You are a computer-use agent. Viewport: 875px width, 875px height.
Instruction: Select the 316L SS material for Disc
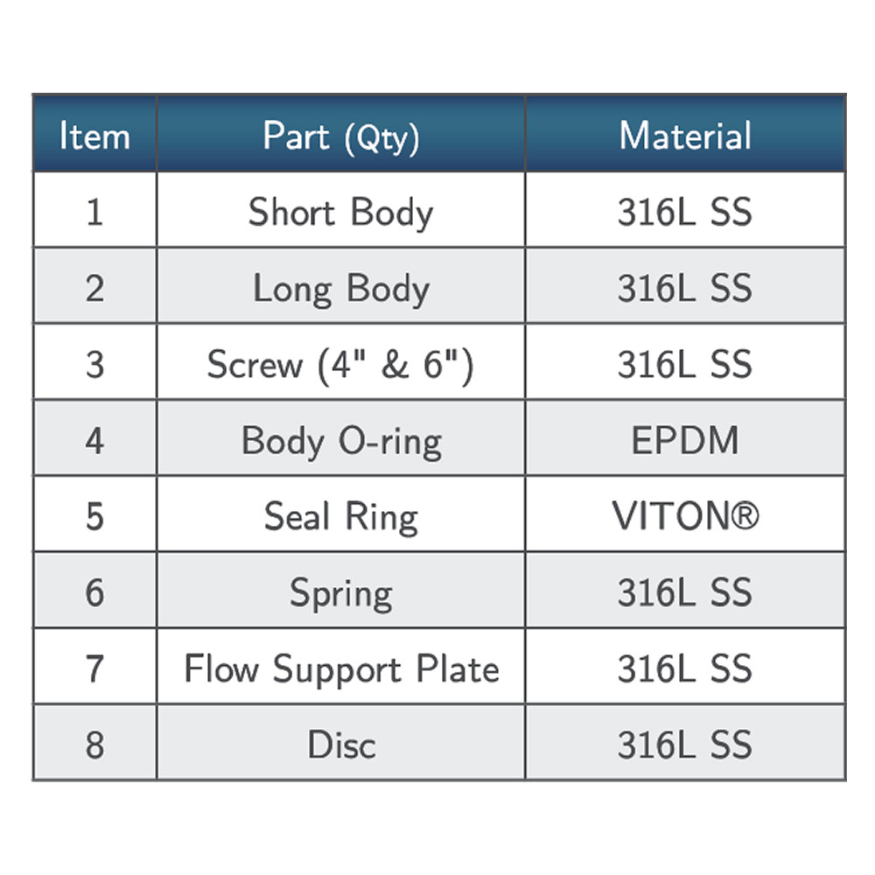point(685,745)
